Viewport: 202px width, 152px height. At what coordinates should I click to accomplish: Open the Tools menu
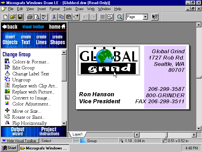[68, 9]
